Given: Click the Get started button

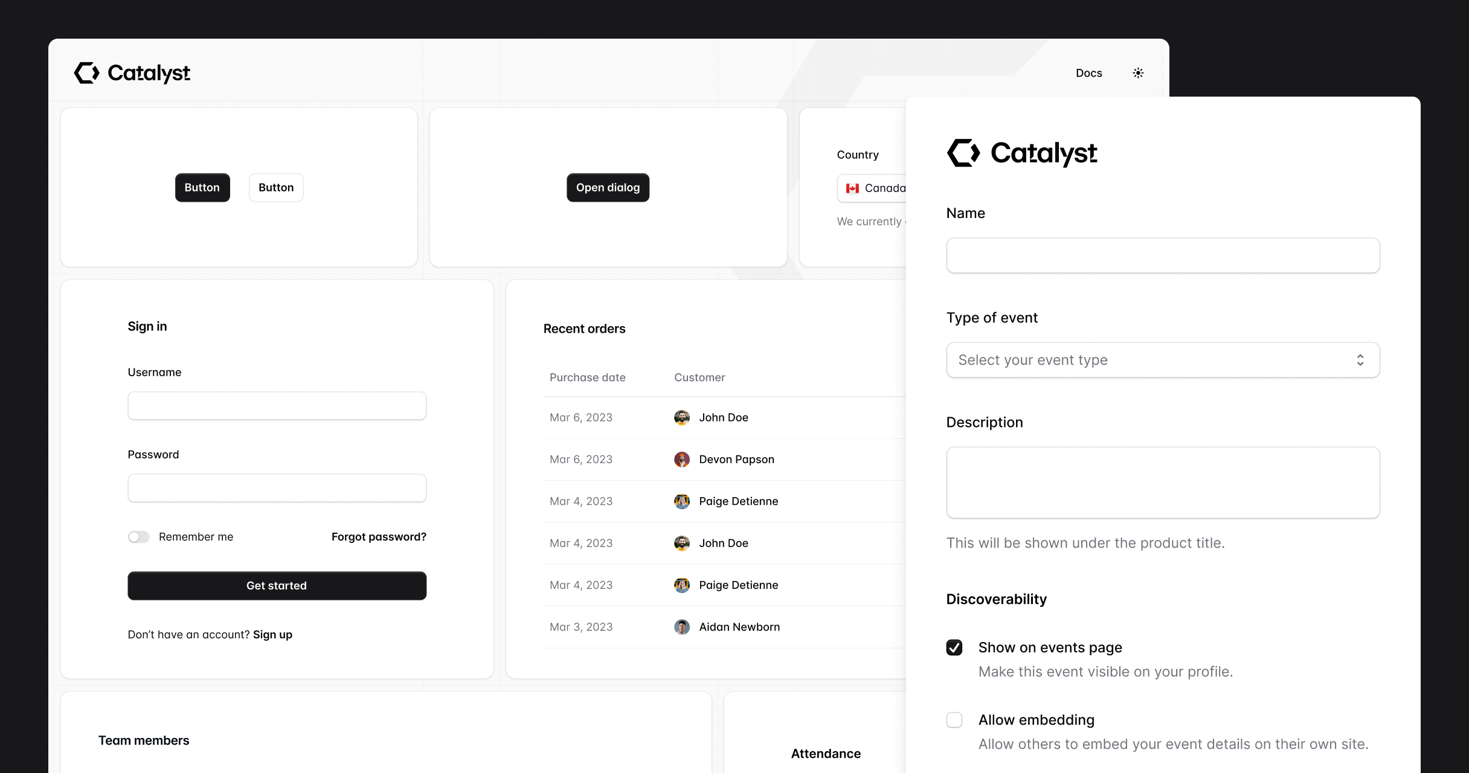Looking at the screenshot, I should pos(277,585).
